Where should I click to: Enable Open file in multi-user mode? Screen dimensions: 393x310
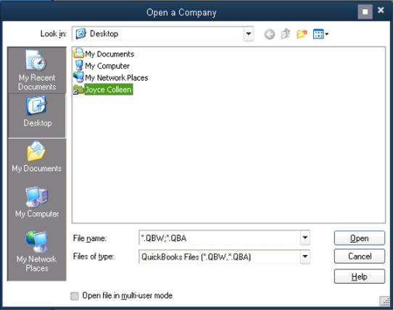(x=75, y=296)
